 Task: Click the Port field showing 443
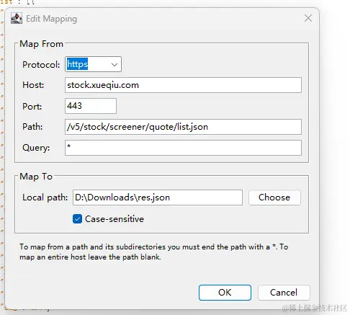(x=91, y=106)
